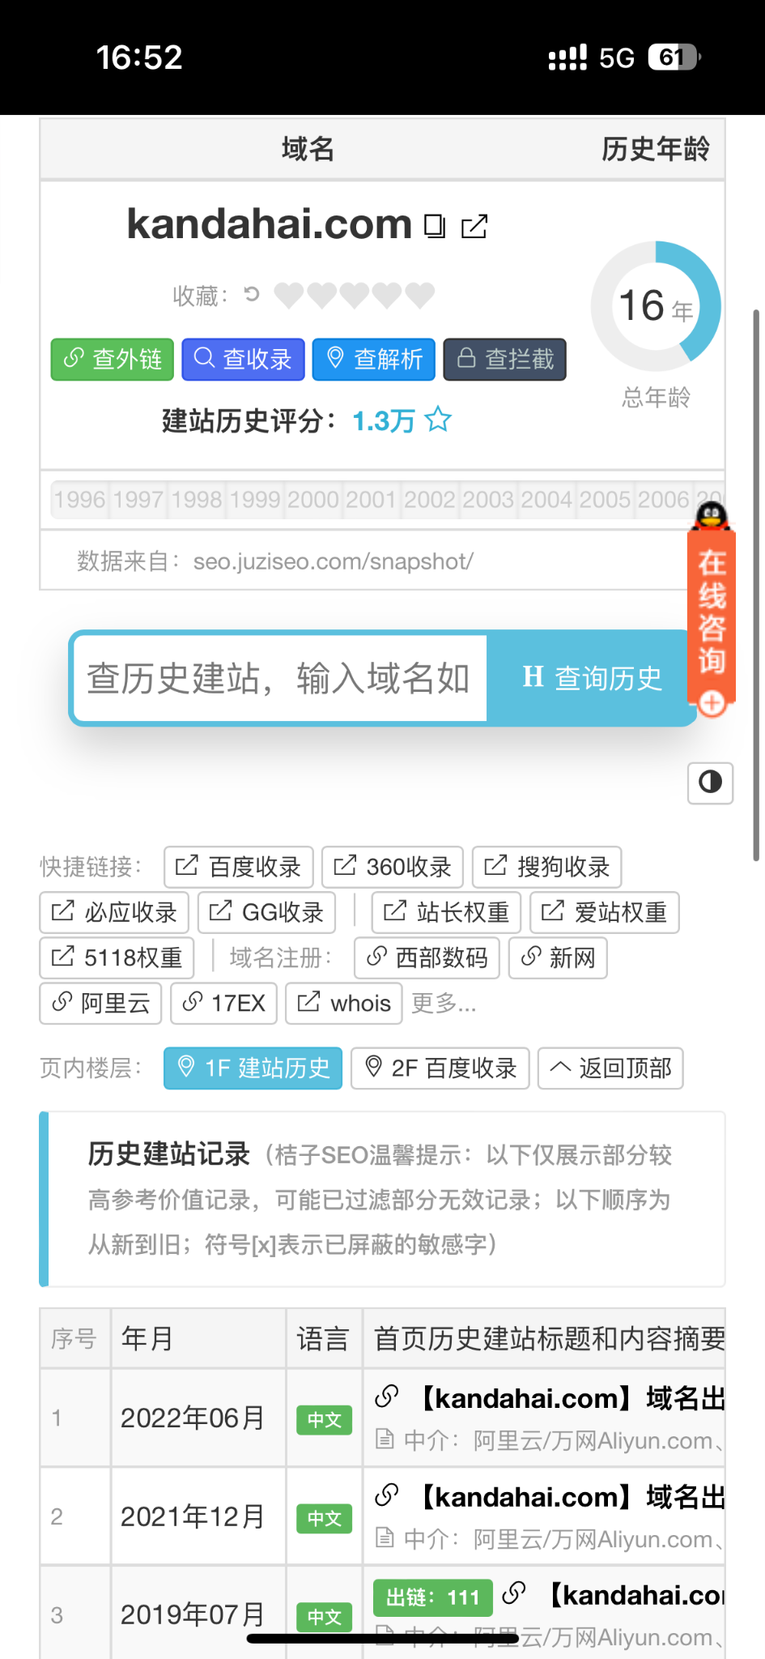The height and width of the screenshot is (1659, 765).
Task: Open the QQ penguin online consult widget
Action: 712,517
